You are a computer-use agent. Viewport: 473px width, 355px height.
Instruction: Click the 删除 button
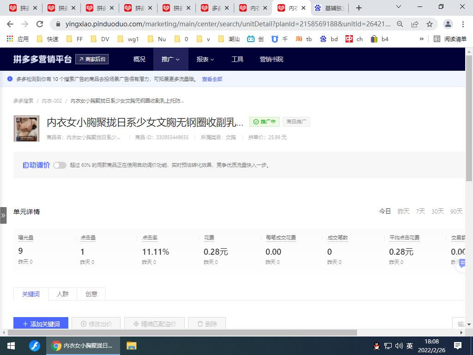[207, 324]
